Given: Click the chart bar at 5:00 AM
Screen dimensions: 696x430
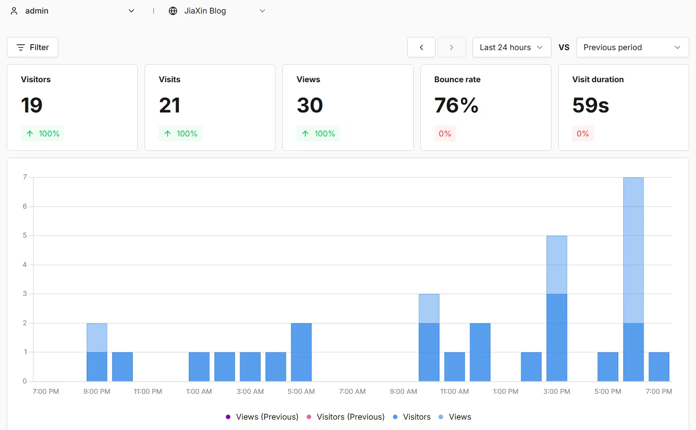Looking at the screenshot, I should click(x=301, y=352).
